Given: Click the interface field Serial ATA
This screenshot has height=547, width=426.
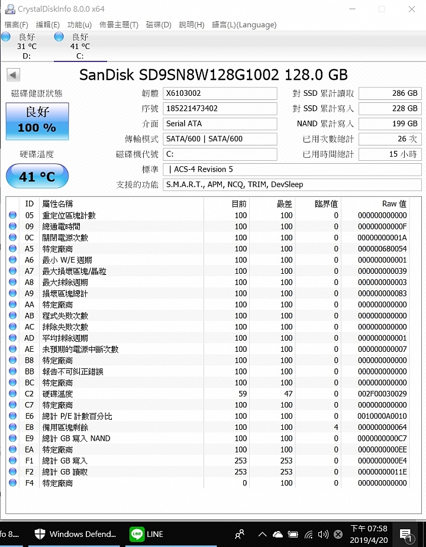Looking at the screenshot, I should pos(220,124).
